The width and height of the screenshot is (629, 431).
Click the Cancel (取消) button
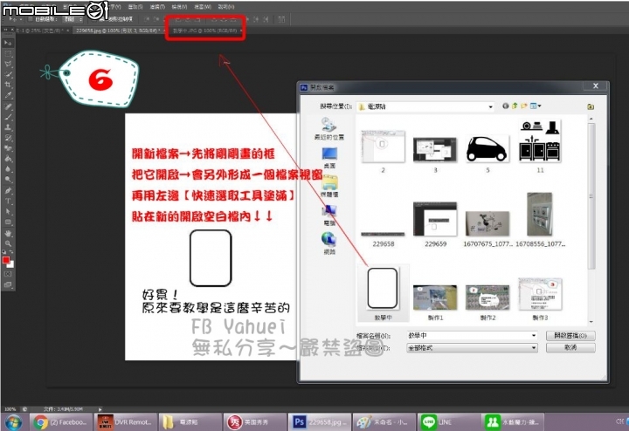point(570,348)
